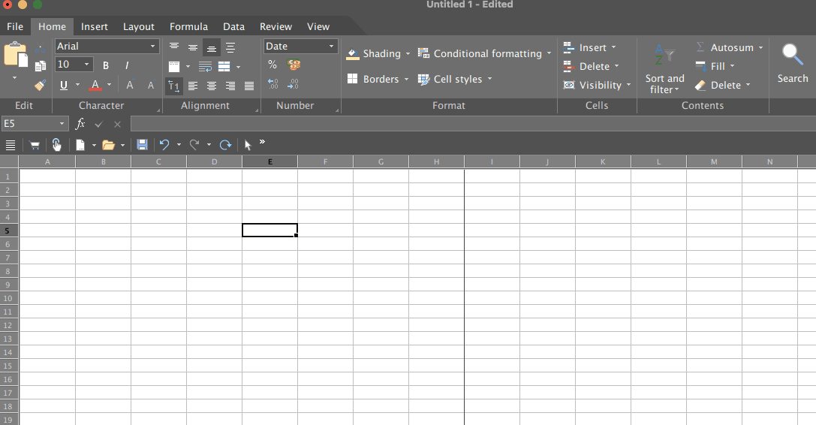Open the fx function wizard
This screenshot has height=425, width=816.
[80, 124]
